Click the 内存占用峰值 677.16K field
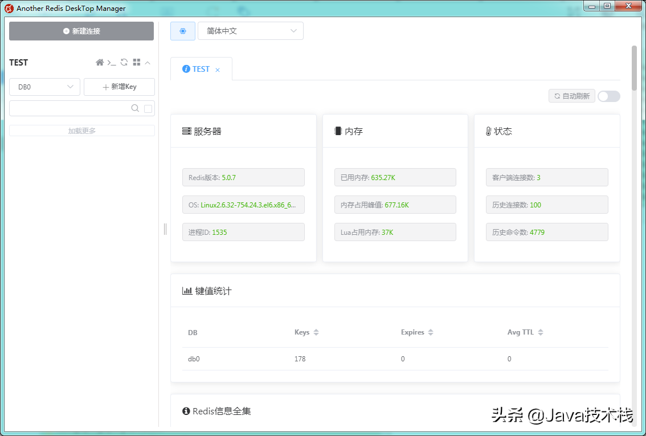646x436 pixels. [x=395, y=205]
